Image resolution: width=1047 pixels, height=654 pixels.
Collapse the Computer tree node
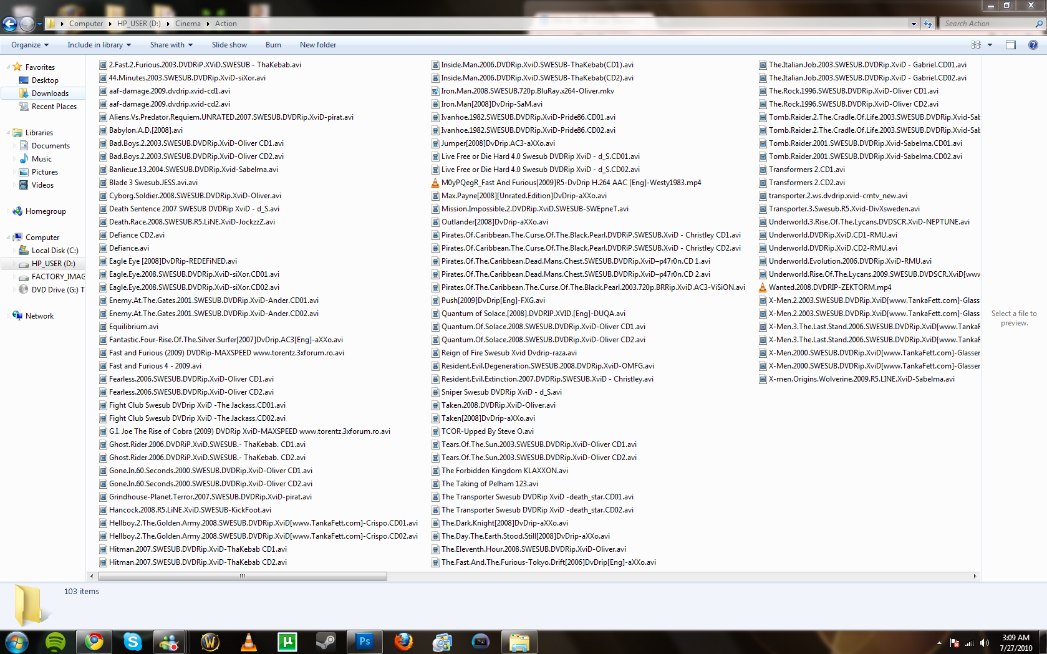(8, 238)
